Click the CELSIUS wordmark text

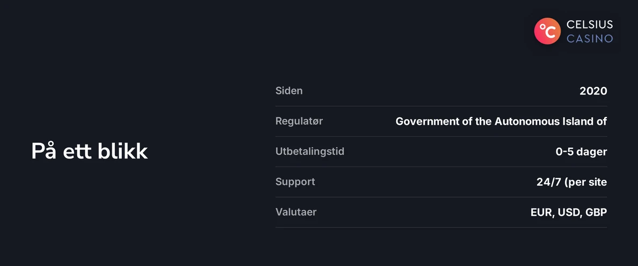pyautogui.click(x=590, y=24)
